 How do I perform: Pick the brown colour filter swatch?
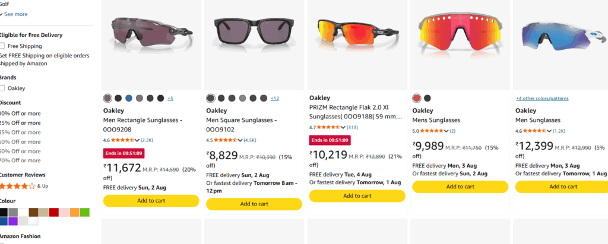click(34, 212)
